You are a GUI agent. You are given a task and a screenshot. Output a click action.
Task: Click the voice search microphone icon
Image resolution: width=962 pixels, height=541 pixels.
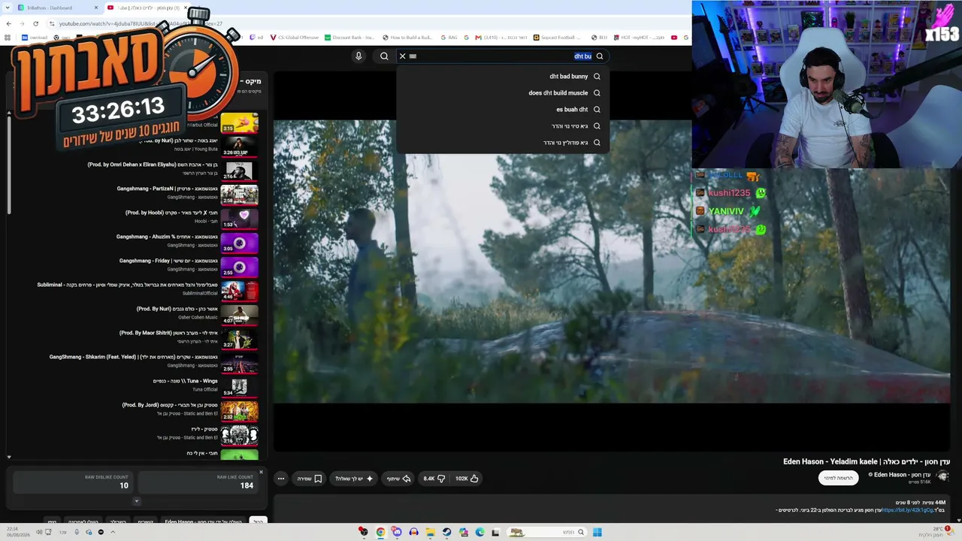358,56
